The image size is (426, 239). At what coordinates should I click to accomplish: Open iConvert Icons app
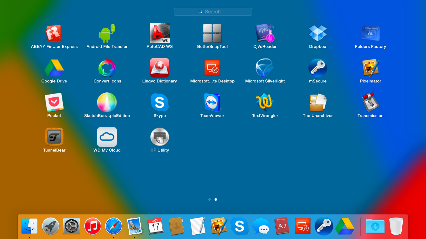click(107, 68)
